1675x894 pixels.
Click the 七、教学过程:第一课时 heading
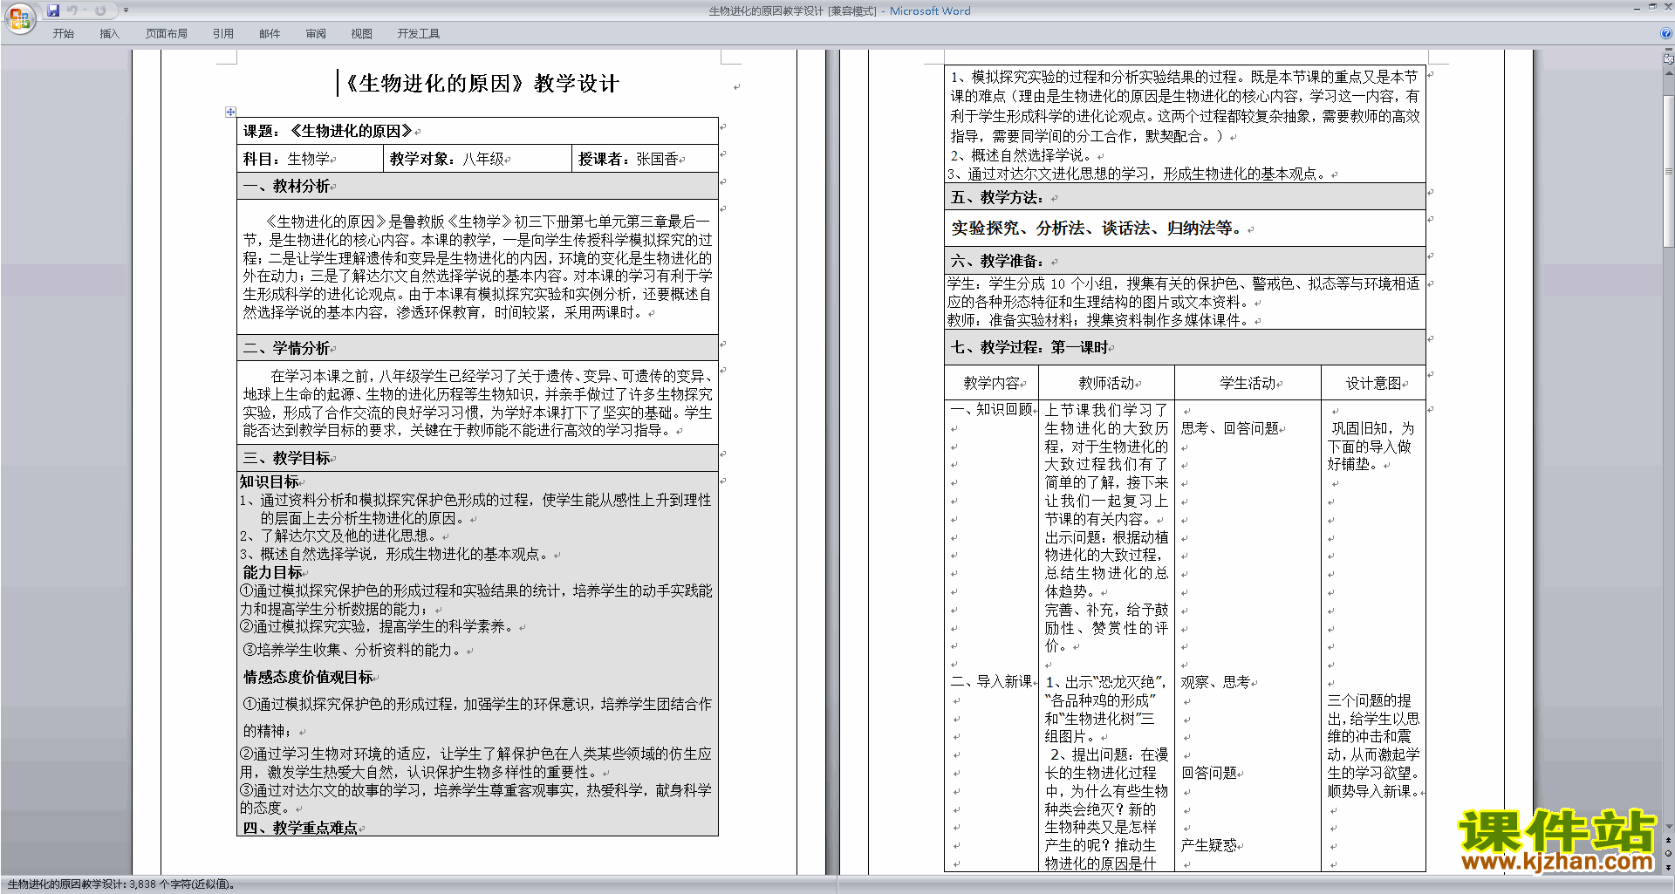(1029, 347)
